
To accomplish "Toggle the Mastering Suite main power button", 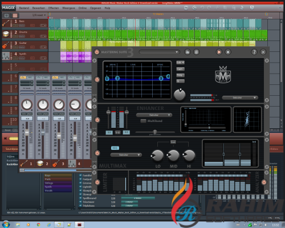I will coord(97,52).
